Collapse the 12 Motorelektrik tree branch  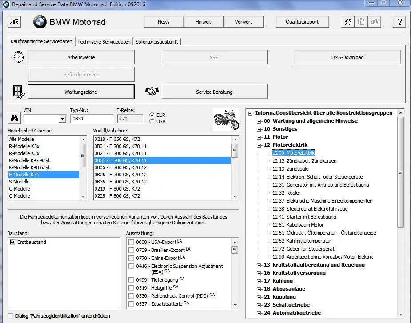click(x=259, y=144)
